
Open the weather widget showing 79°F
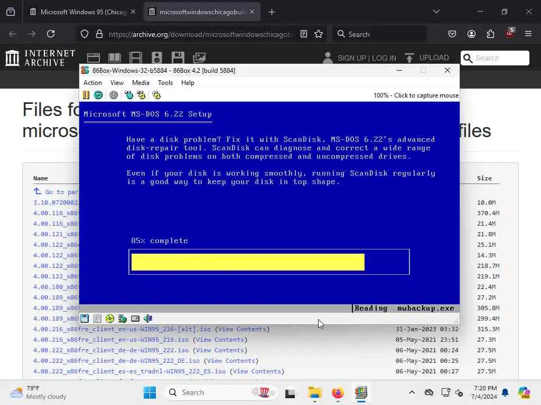38,392
